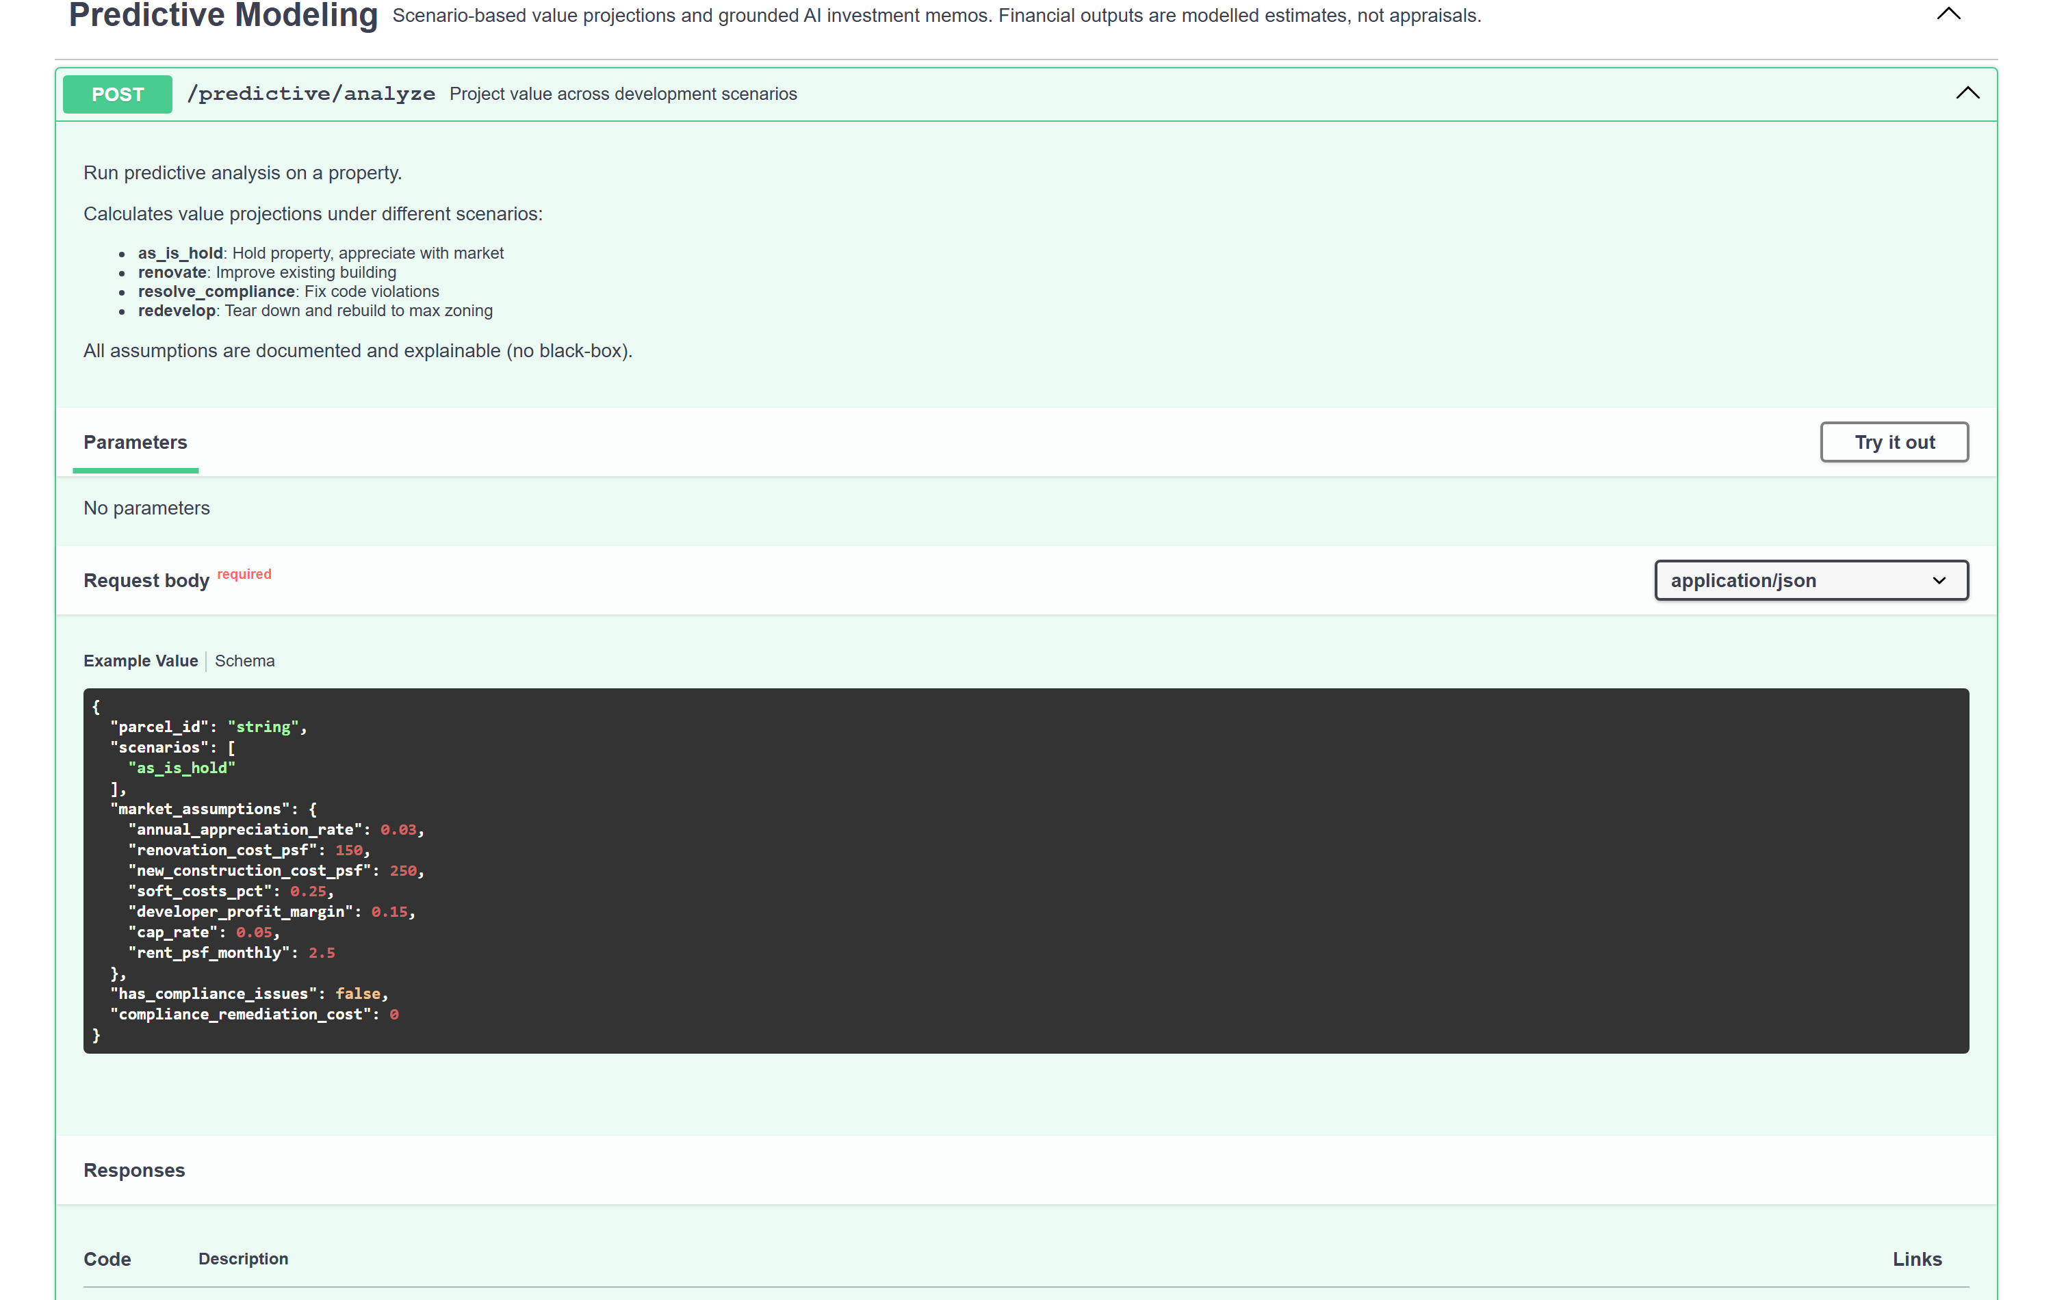Click the "market_assumptions" key line
2053x1300 pixels.
coord(213,809)
